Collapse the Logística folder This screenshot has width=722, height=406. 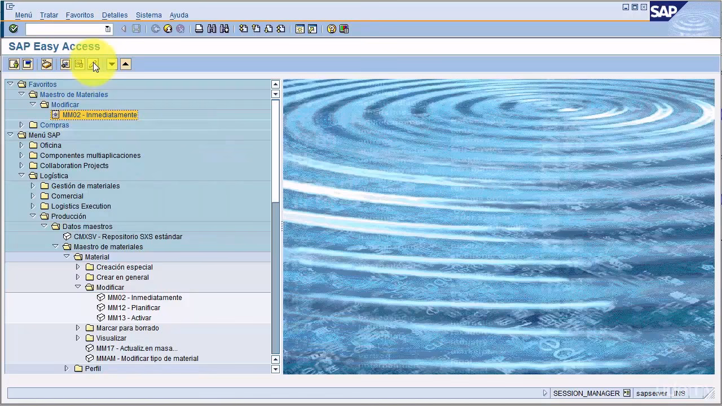point(21,176)
